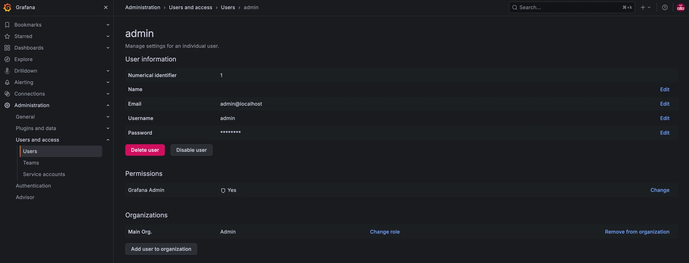Click the Explore compass icon
Screen dimensions: 689x263
[7, 59]
